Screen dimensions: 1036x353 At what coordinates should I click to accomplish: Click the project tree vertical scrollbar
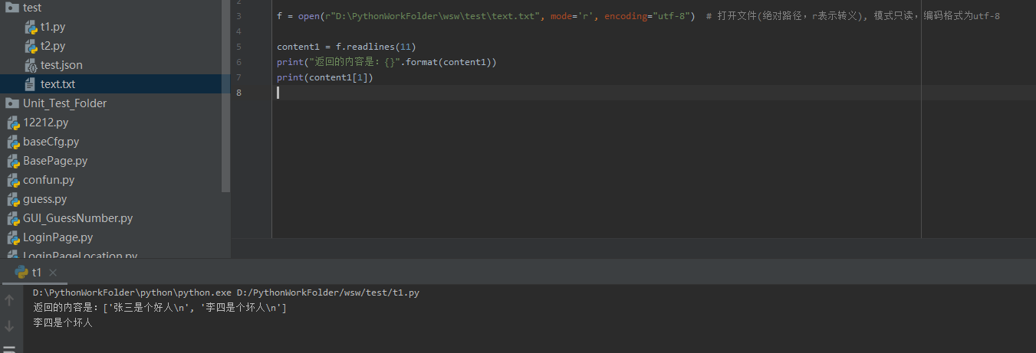click(225, 96)
